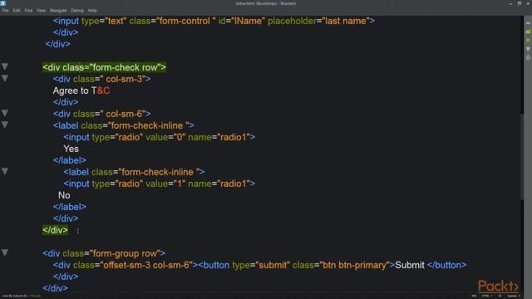
Task: Open the File menu
Action: pyautogui.click(x=5, y=11)
